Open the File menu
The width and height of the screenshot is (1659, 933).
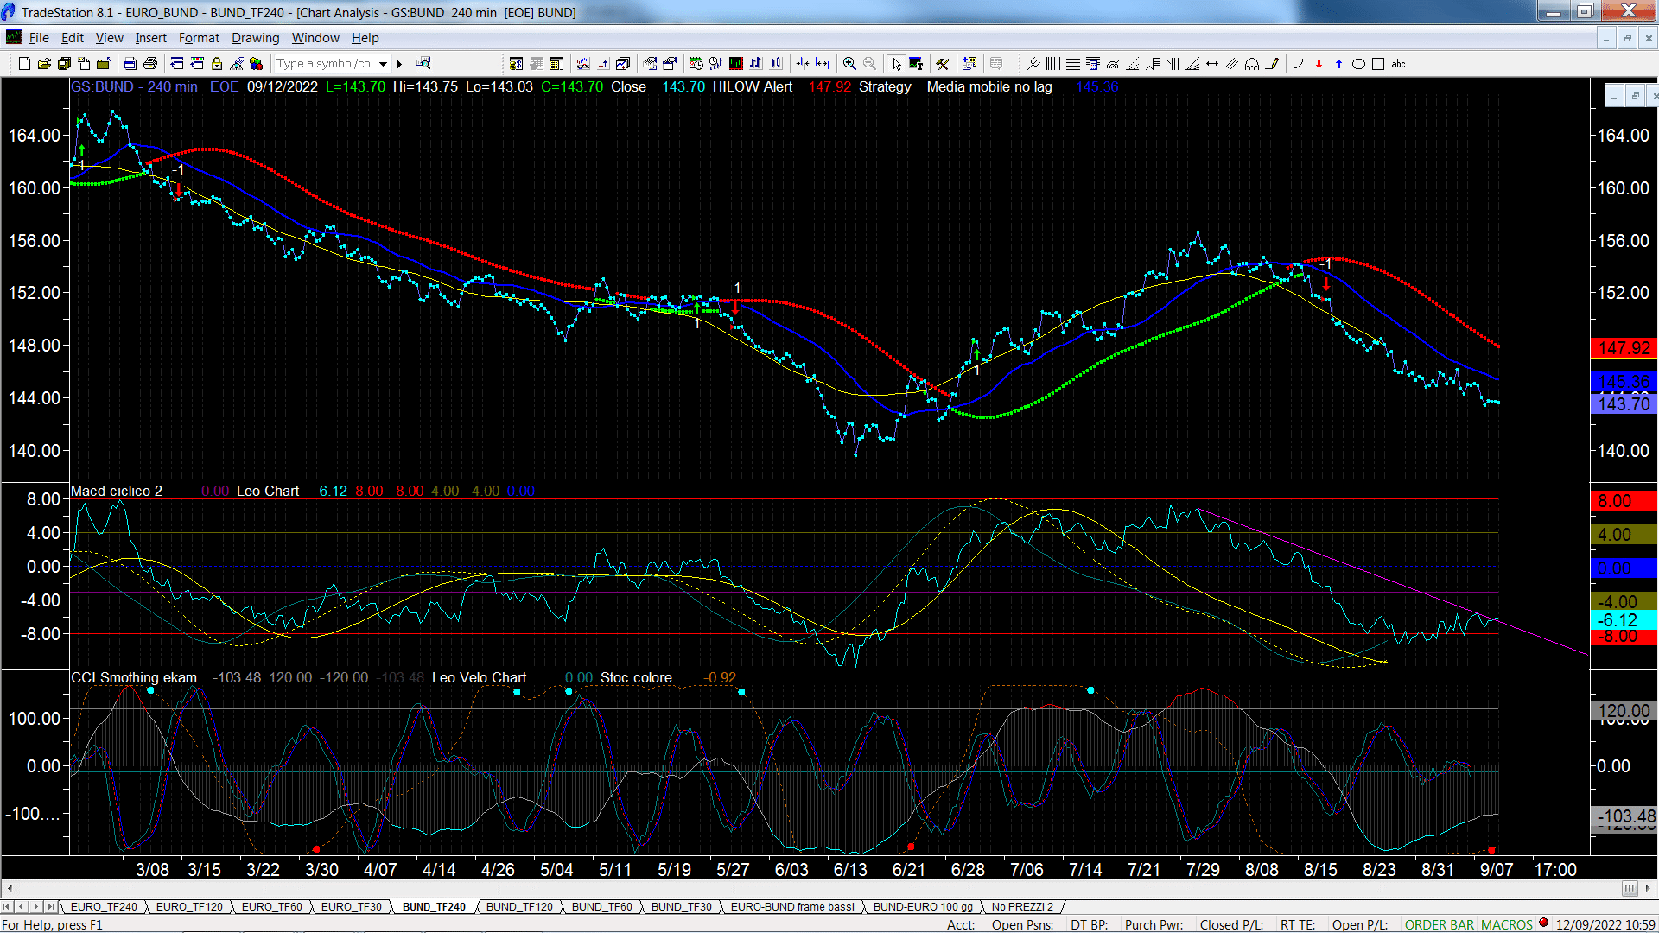39,38
